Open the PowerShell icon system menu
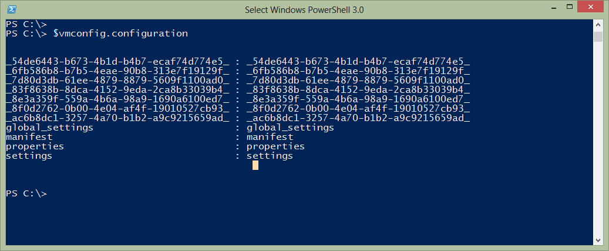The height and width of the screenshot is (251, 609). point(12,9)
